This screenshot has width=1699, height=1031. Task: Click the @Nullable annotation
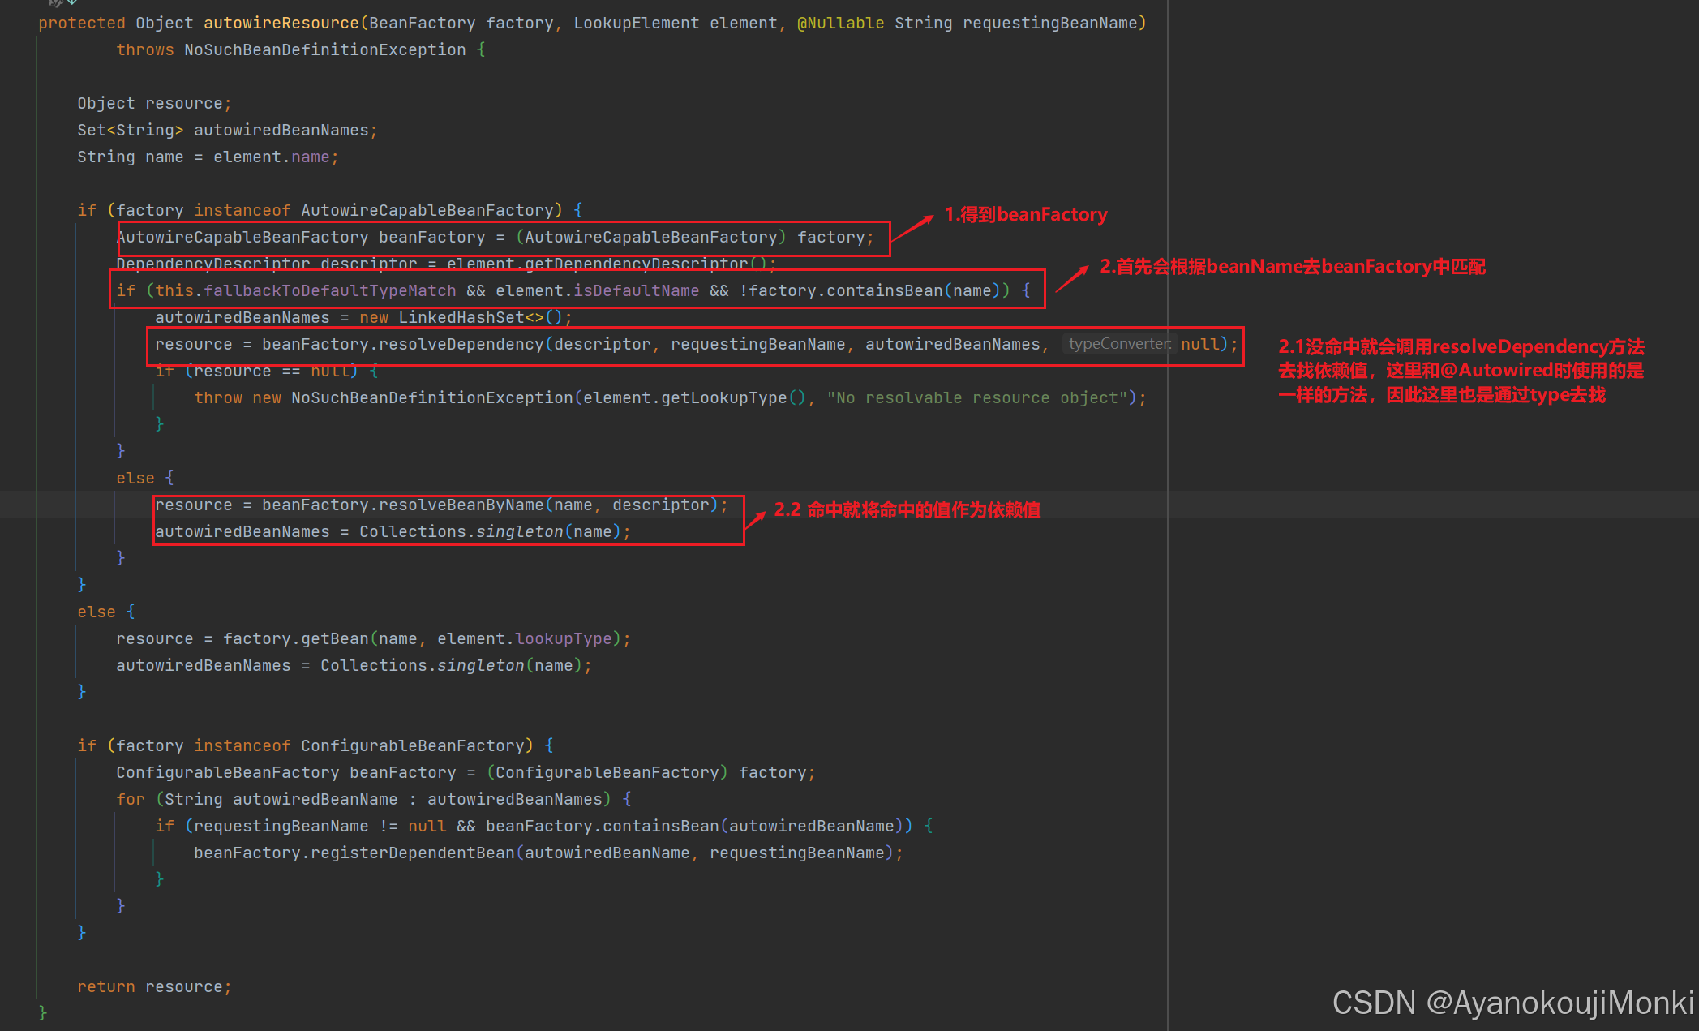(840, 23)
